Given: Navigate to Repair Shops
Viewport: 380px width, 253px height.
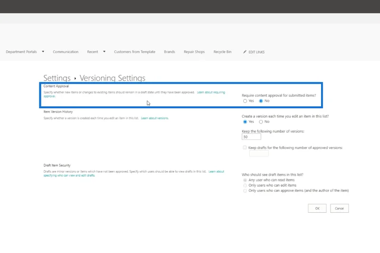Looking at the screenshot, I should pyautogui.click(x=194, y=52).
